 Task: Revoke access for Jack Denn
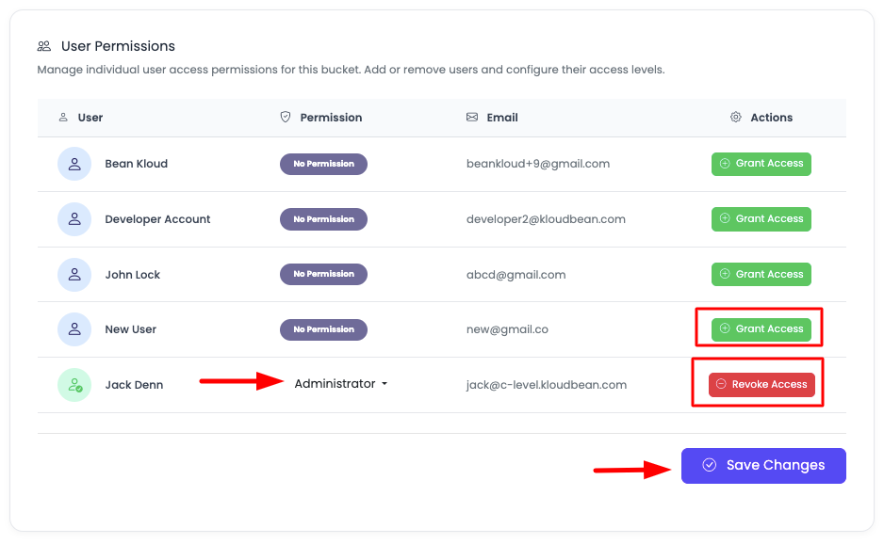click(x=761, y=385)
